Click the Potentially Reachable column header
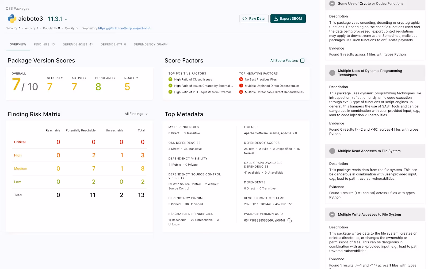 pyautogui.click(x=81, y=130)
